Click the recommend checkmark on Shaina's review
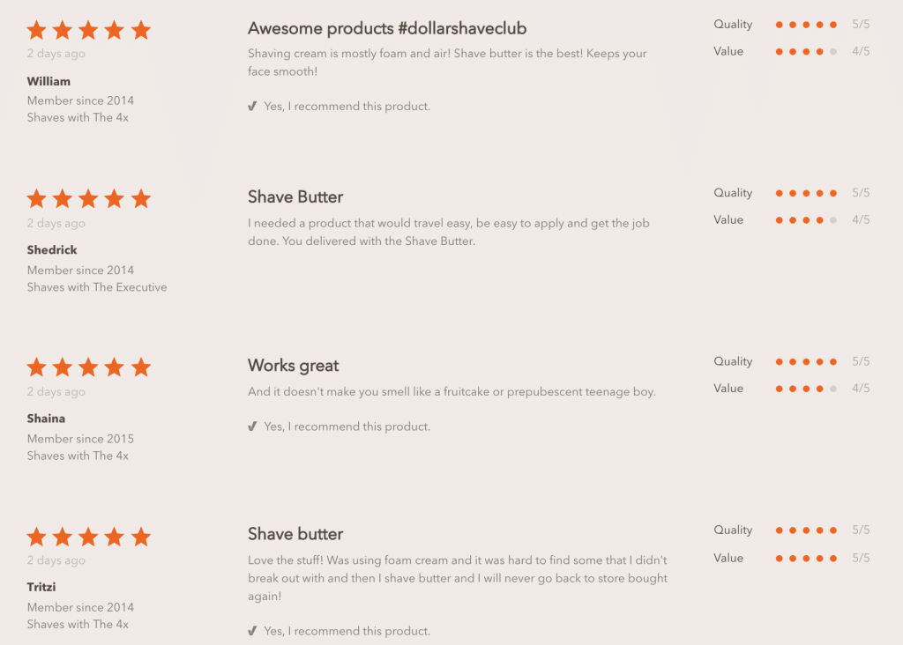Screen dimensions: 903x645 [x=253, y=426]
